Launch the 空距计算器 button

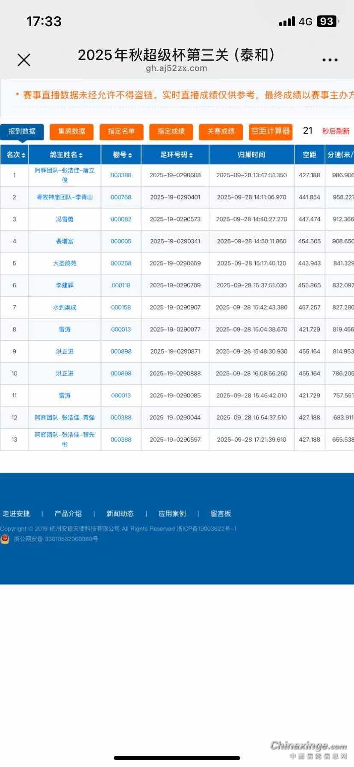tap(270, 131)
